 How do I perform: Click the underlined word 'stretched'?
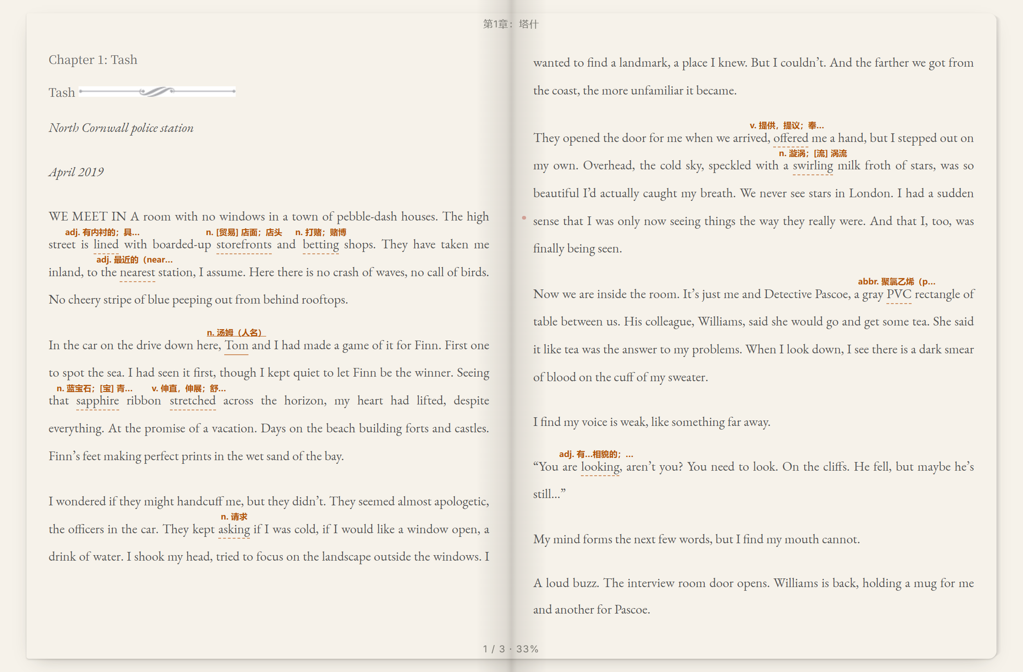click(193, 401)
